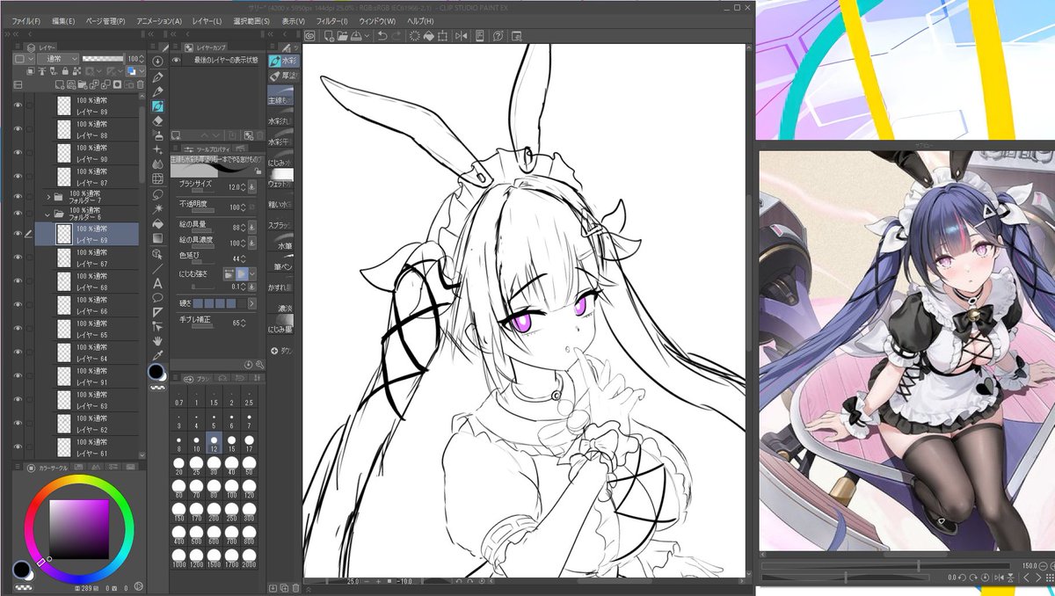Hide layer レイヤー 88
This screenshot has width=1055, height=596.
pyautogui.click(x=18, y=129)
